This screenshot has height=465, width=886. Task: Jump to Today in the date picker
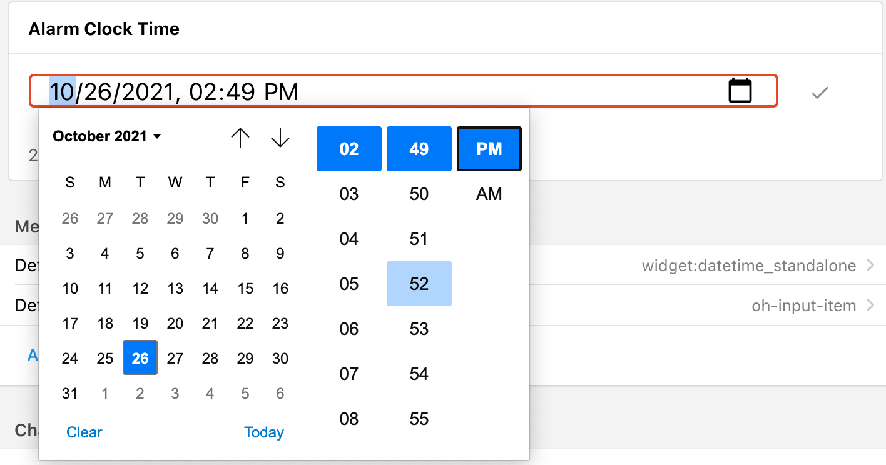tap(263, 432)
